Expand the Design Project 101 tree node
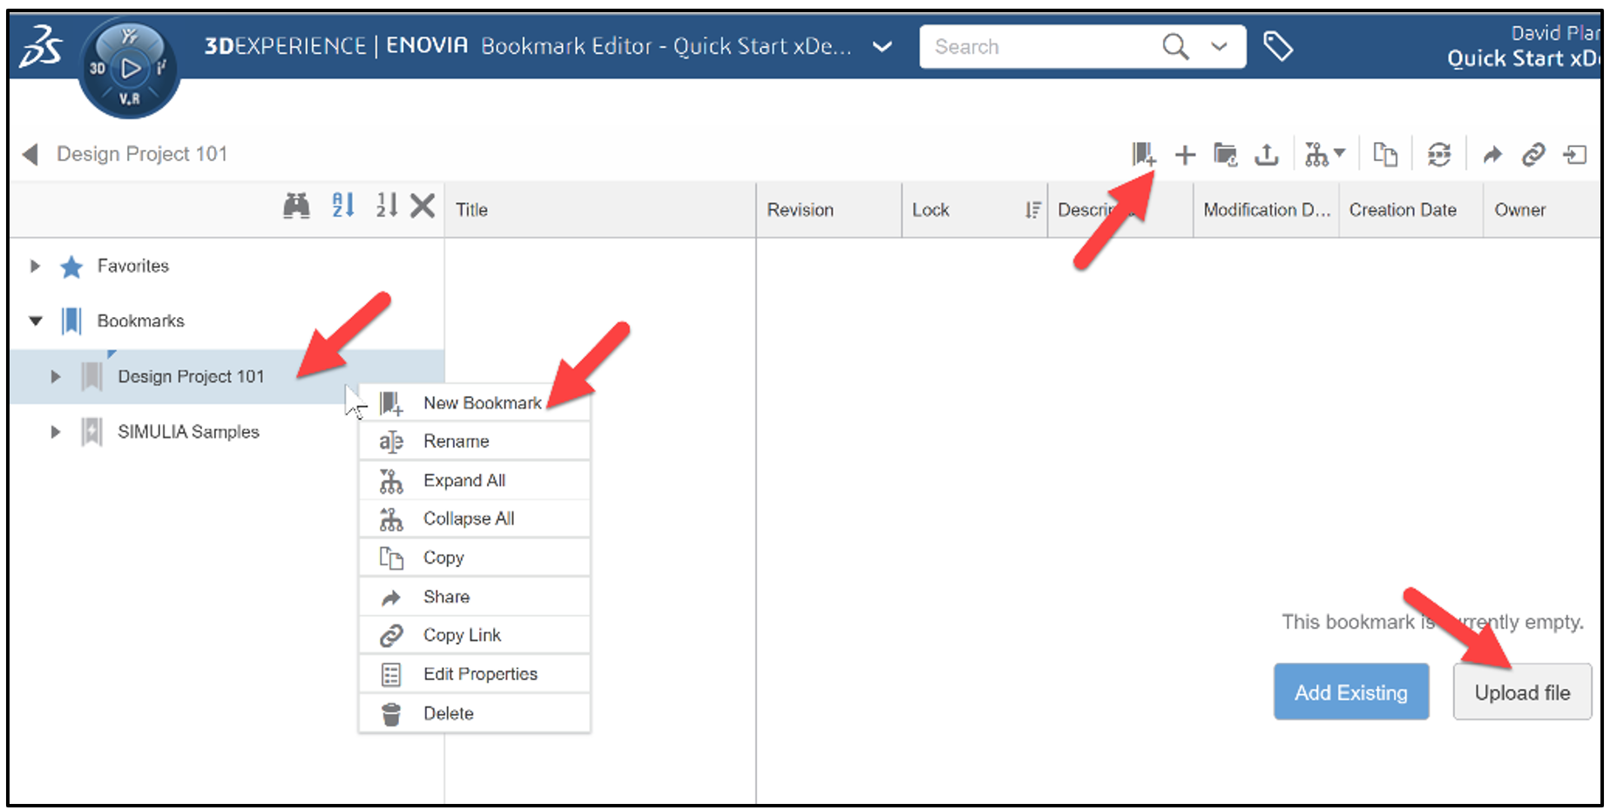 [56, 376]
